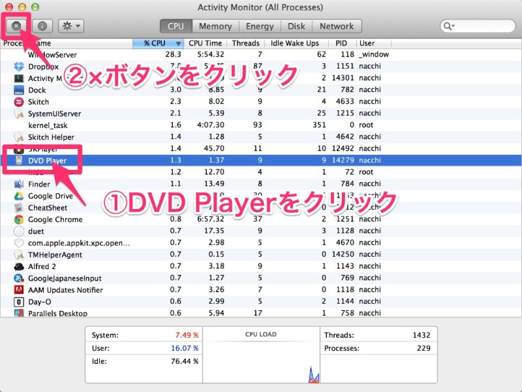Click the Idle 76.44 % value

coord(185,361)
